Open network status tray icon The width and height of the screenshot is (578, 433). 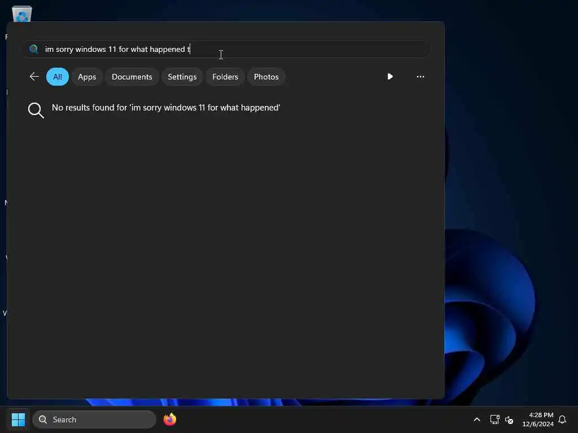[x=494, y=419]
